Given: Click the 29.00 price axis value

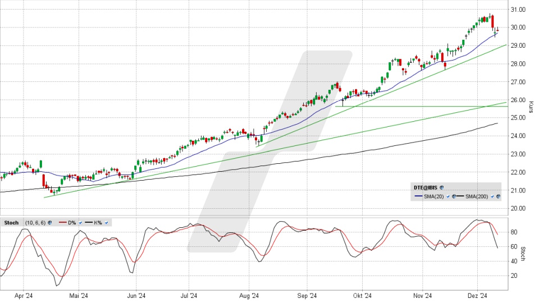Looking at the screenshot, I should pos(518,45).
